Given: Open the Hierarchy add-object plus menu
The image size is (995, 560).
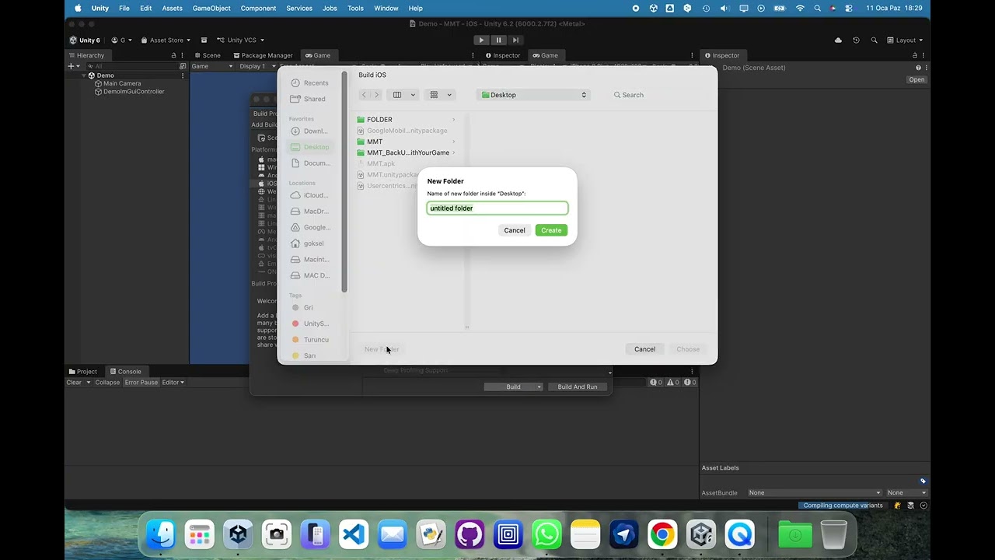Looking at the screenshot, I should [72, 66].
